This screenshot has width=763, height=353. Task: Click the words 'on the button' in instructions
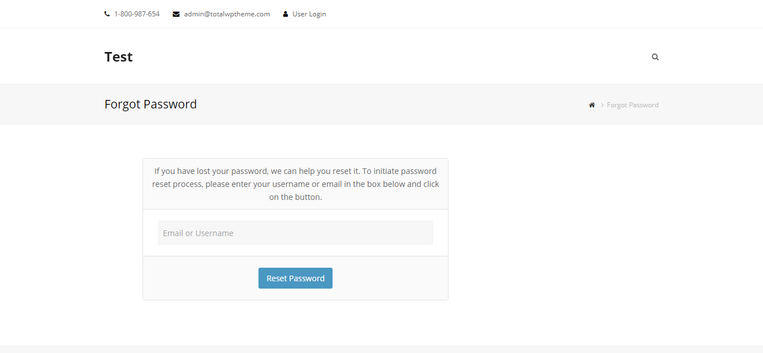[294, 197]
